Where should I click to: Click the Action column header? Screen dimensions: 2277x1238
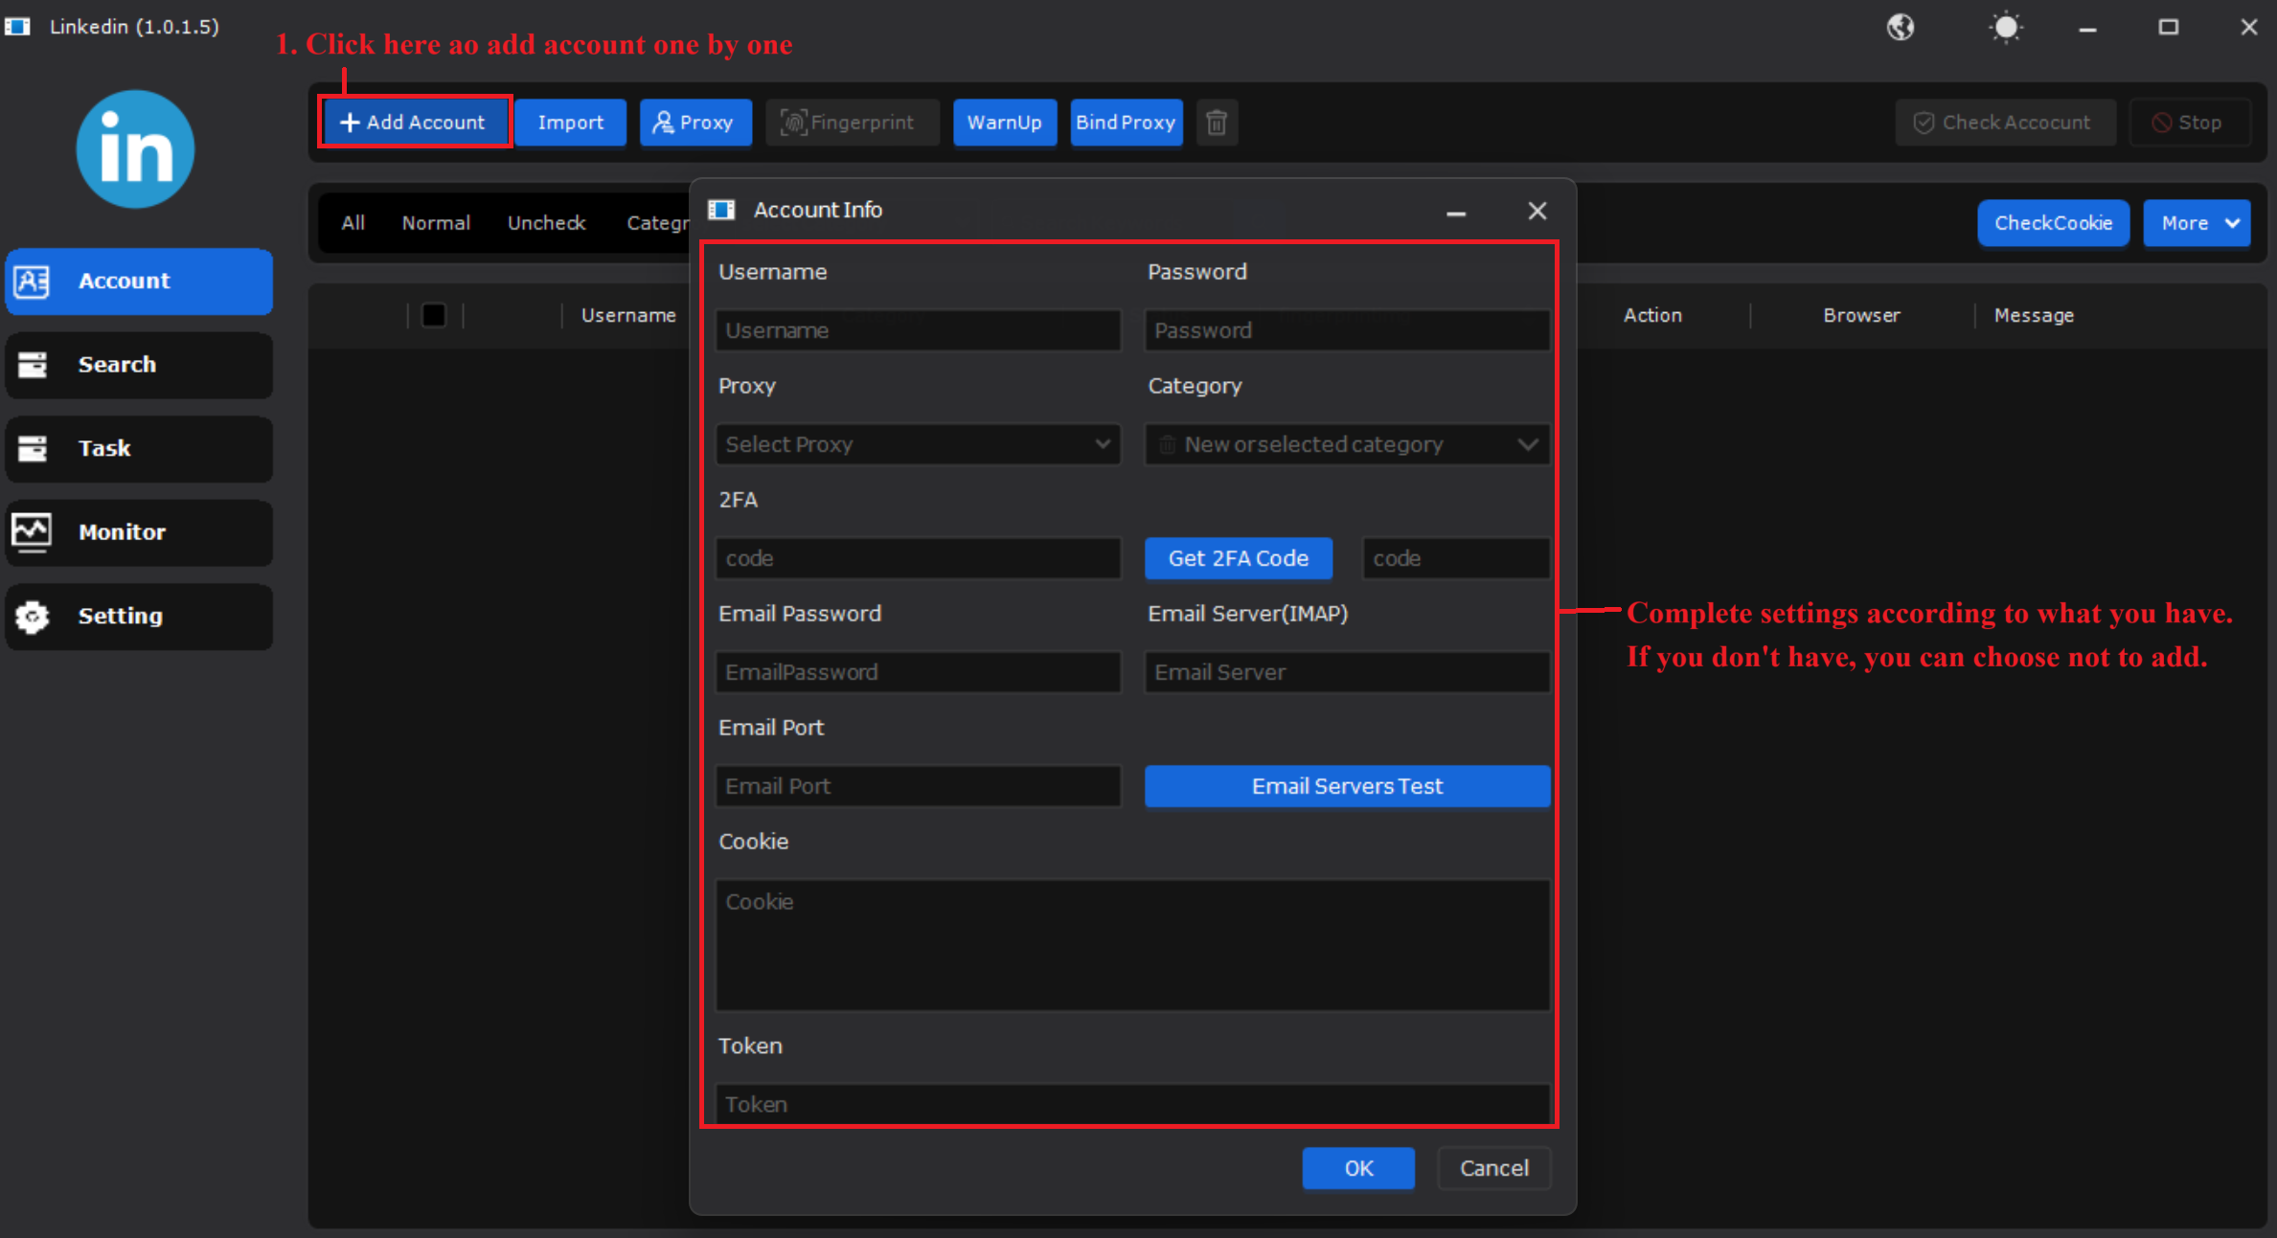(x=1652, y=315)
